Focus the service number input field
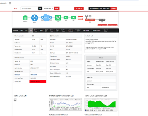This screenshot has width=148, height=116. (29, 9)
